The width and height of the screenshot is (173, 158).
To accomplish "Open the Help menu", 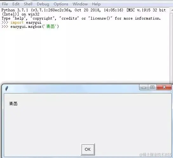I will [96, 4].
